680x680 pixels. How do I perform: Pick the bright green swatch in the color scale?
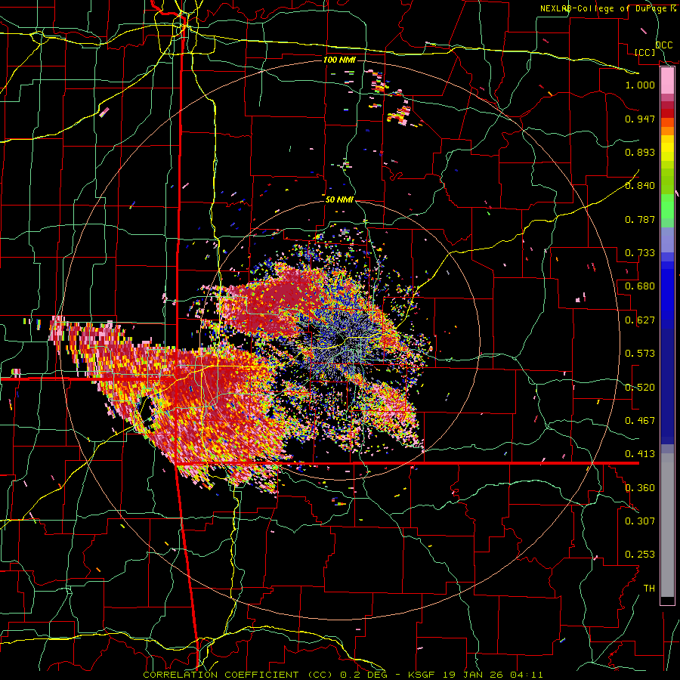[667, 206]
